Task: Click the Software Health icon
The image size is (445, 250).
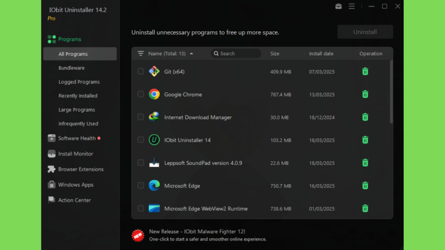Action: coord(51,138)
